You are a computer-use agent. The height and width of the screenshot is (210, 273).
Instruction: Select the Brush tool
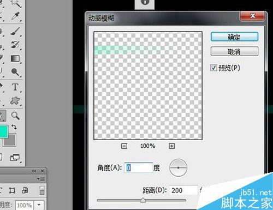pyautogui.click(x=15, y=31)
